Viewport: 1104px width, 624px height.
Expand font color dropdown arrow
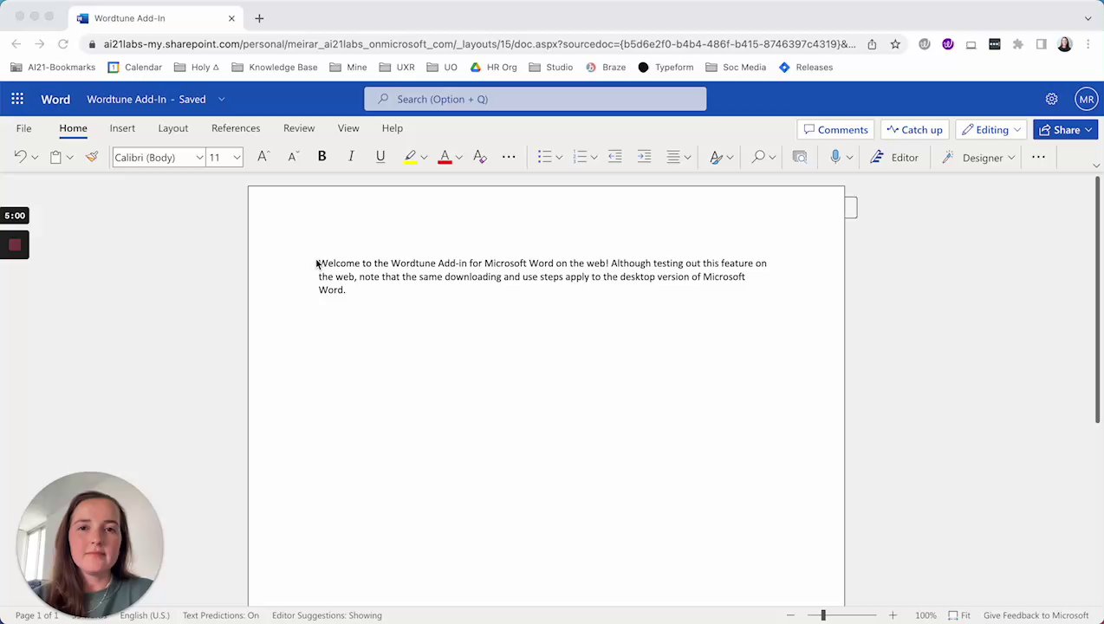click(458, 158)
